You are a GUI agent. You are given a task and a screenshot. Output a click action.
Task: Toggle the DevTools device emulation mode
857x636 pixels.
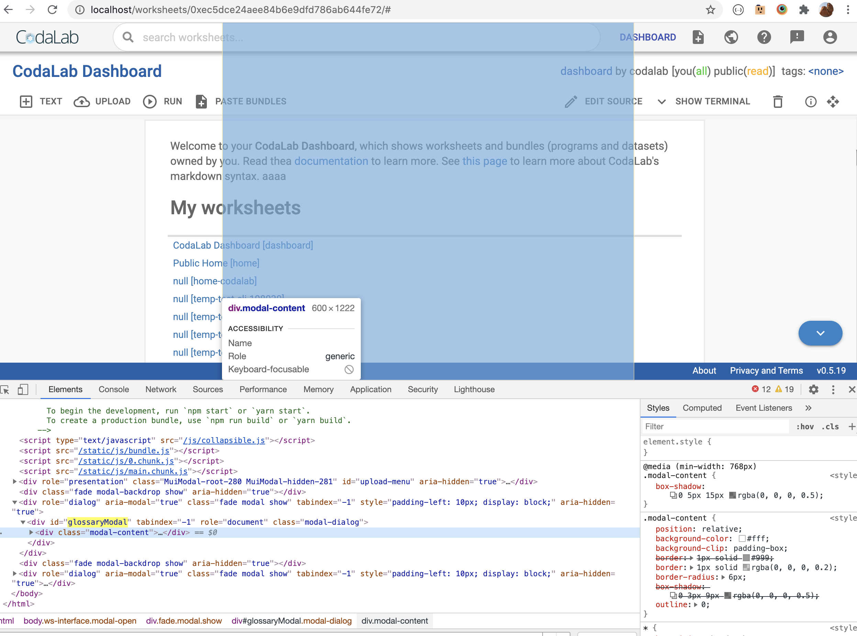(x=23, y=390)
